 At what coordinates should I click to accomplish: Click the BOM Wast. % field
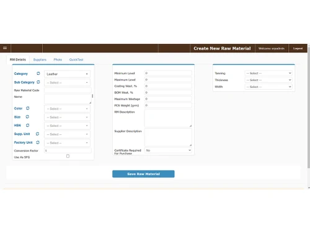pos(168,92)
